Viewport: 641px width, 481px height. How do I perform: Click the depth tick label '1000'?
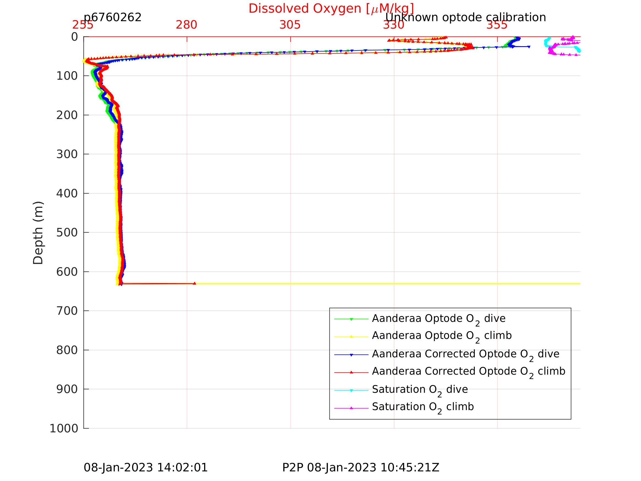[x=64, y=429]
